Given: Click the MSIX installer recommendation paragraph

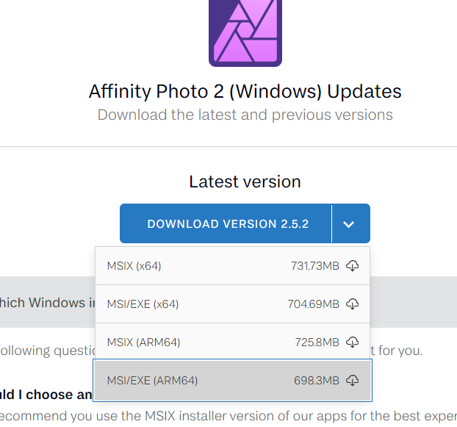Looking at the screenshot, I should click(228, 416).
